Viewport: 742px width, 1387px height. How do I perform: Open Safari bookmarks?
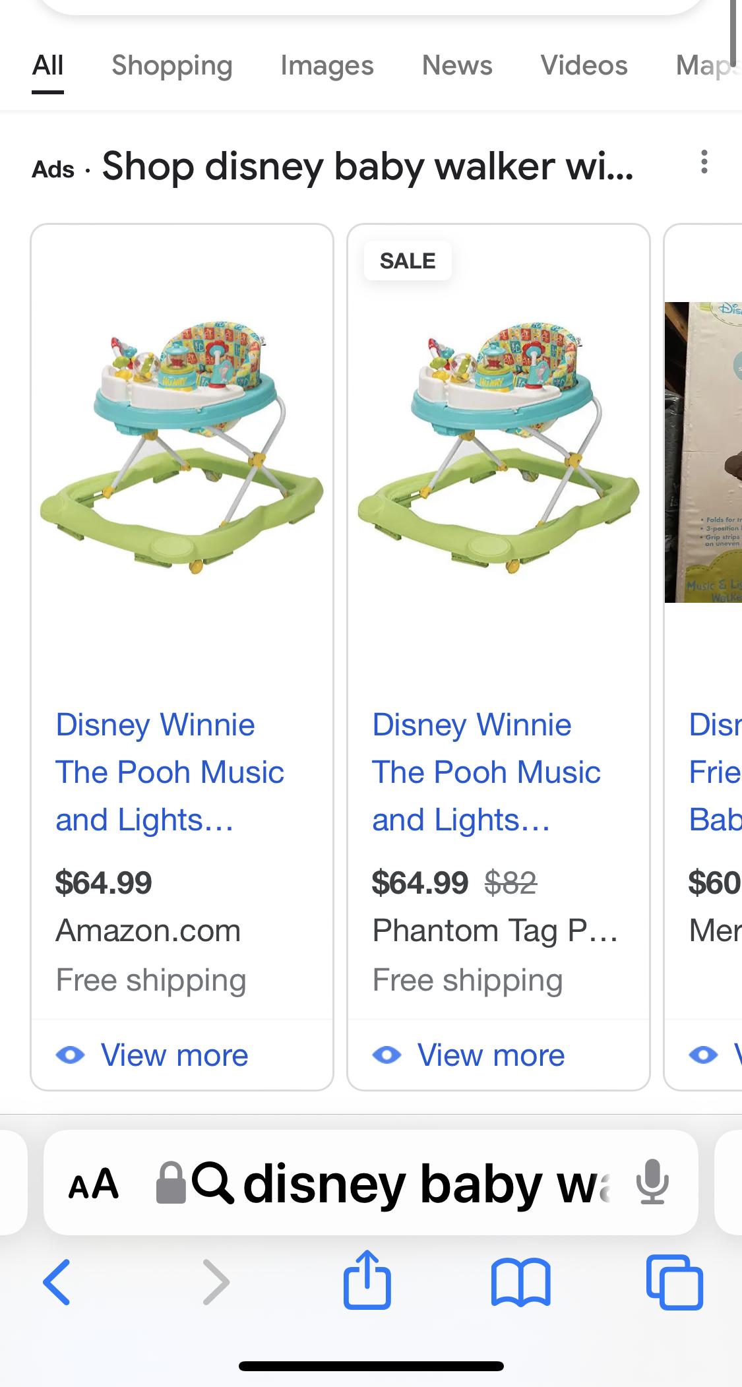click(x=520, y=1283)
